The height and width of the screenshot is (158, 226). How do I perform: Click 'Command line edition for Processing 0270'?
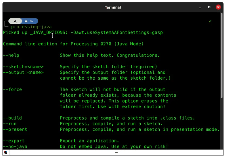(x=73, y=44)
